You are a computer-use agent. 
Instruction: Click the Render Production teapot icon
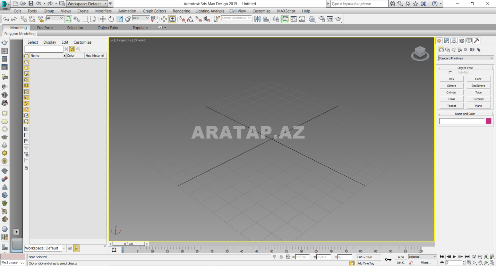338,19
